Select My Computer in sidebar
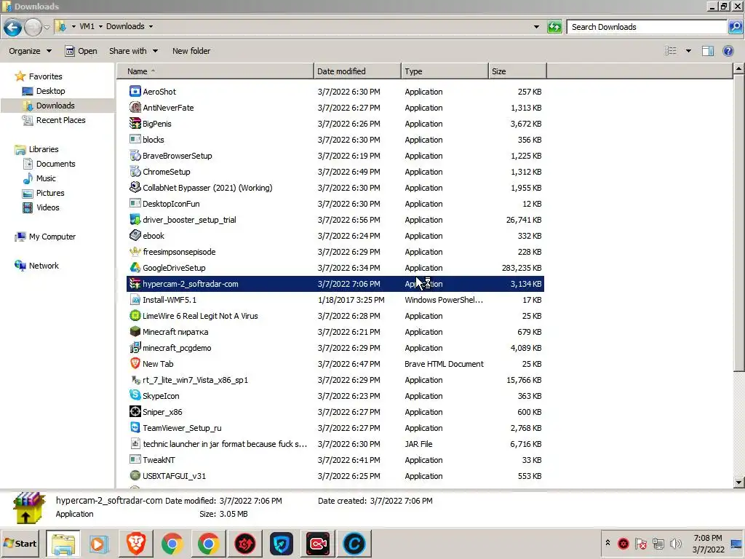745x559 pixels. click(x=52, y=237)
